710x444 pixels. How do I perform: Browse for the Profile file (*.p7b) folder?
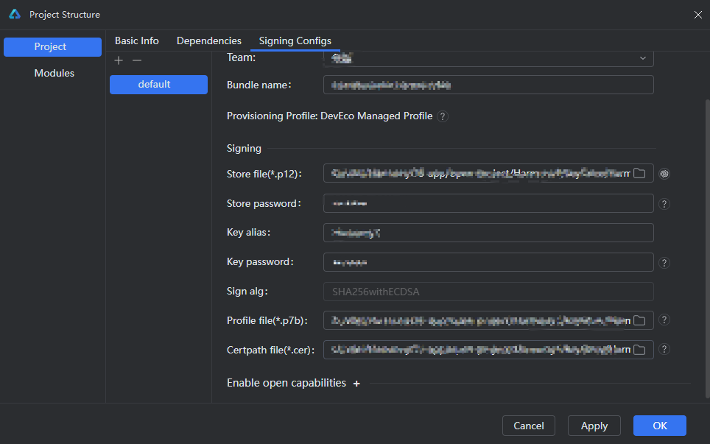coord(639,320)
